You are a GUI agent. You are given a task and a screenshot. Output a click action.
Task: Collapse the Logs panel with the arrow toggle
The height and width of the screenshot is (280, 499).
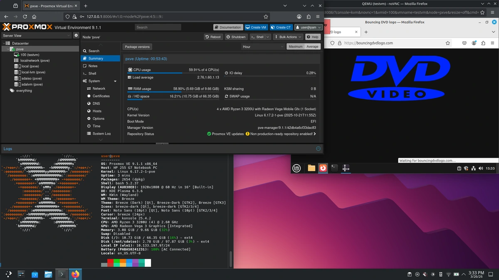click(318, 149)
